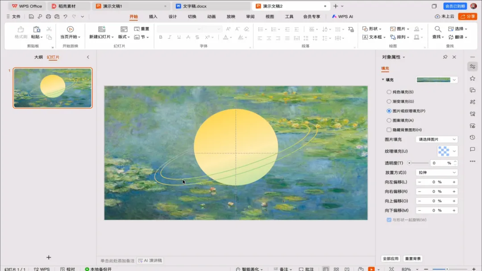Decrease offset down with minus button
Image resolution: width=482 pixels, height=271 pixels.
click(419, 210)
